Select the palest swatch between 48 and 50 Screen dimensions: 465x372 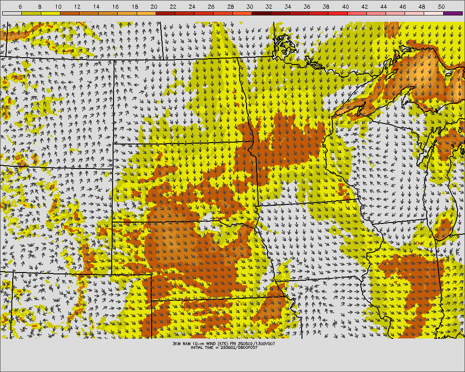434,13
